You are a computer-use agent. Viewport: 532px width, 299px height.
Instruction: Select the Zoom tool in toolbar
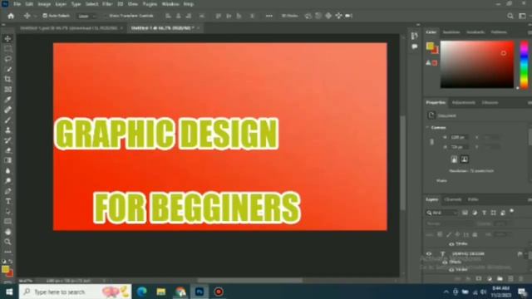click(x=7, y=242)
